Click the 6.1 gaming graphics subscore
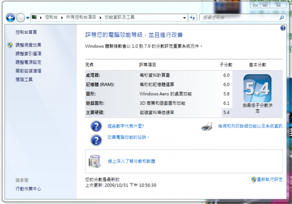This screenshot has width=292, height=204. pyautogui.click(x=226, y=103)
